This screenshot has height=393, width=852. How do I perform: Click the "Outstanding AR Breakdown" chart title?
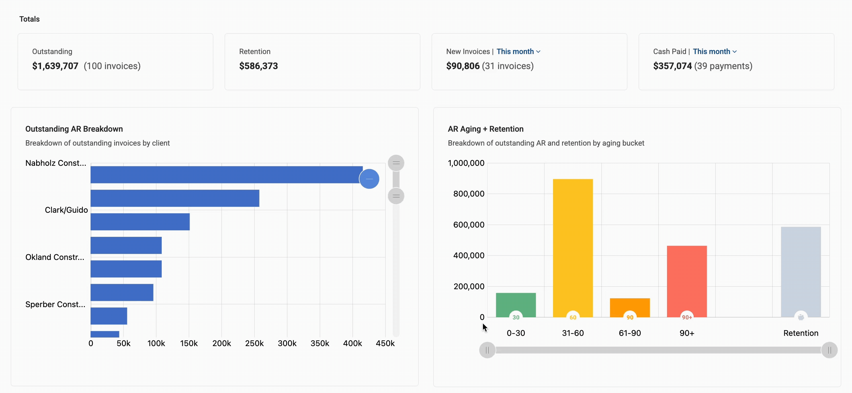(74, 129)
